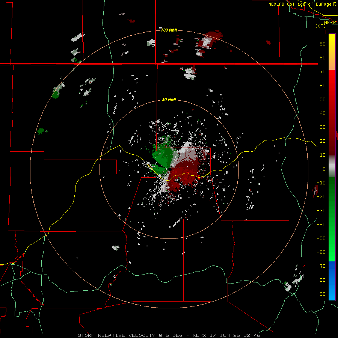The height and width of the screenshot is (338, 338).
Task: Click the "-70" scale label
Action: pos(321,266)
